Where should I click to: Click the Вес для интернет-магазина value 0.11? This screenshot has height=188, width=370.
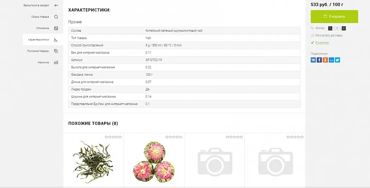point(148,53)
